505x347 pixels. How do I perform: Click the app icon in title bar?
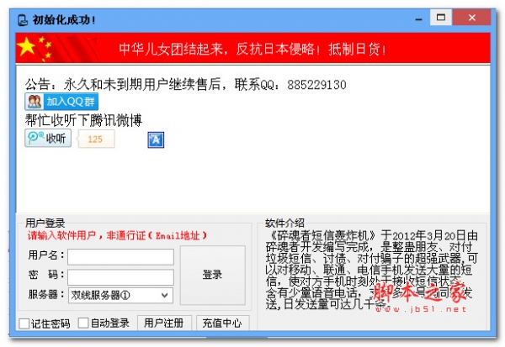point(22,20)
